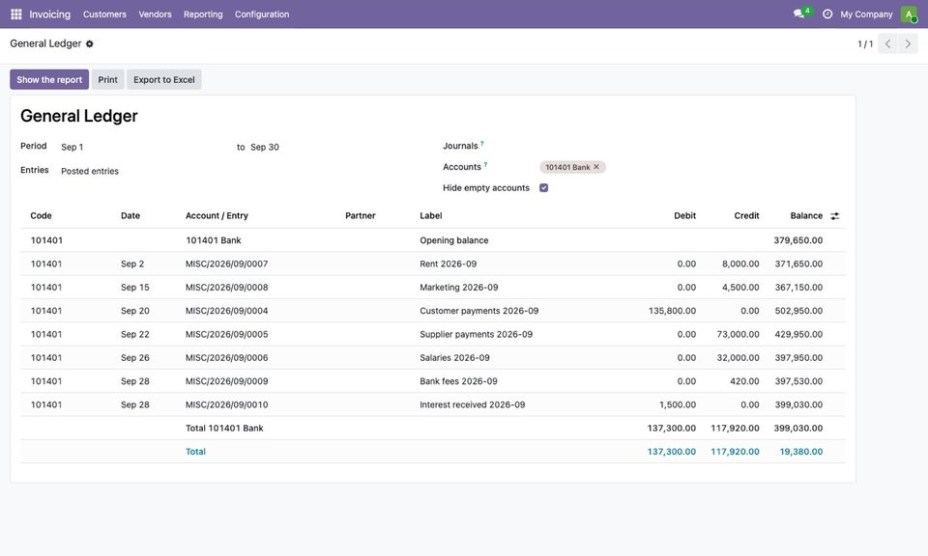The height and width of the screenshot is (556, 928).
Task: Click the Label column header
Action: [431, 216]
